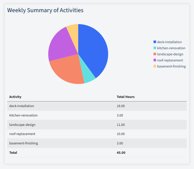Click the Total row label

point(13,153)
